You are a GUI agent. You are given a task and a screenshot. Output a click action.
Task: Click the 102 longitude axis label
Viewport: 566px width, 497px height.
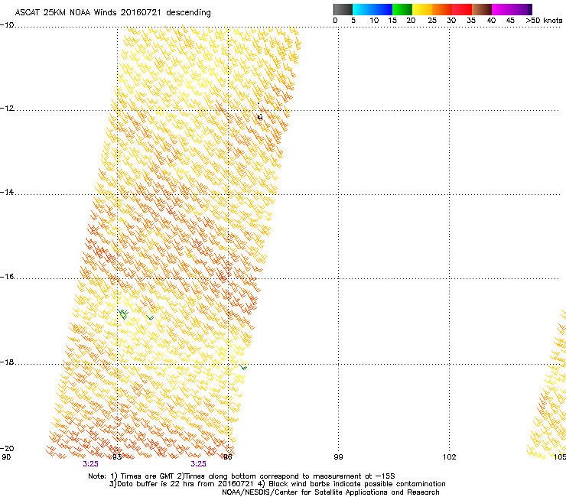[450, 457]
